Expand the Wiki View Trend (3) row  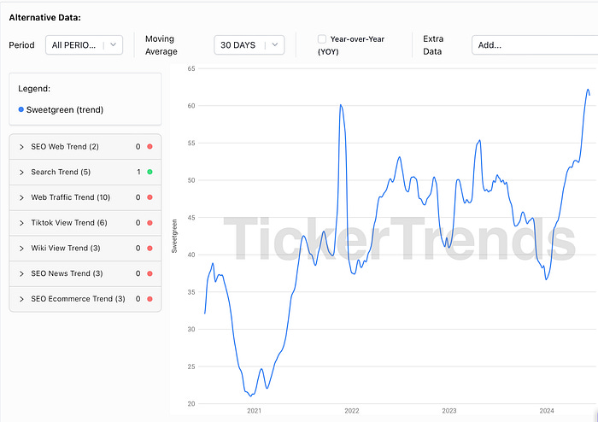85,249
